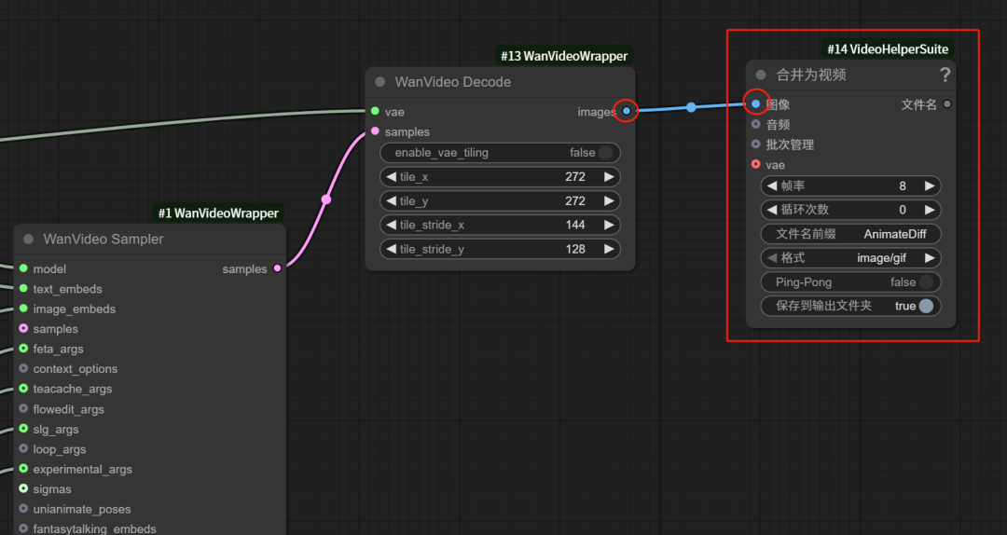Screen dimensions: 1007x535
Task: Click the tile_stride_x value field
Action: click(x=500, y=225)
